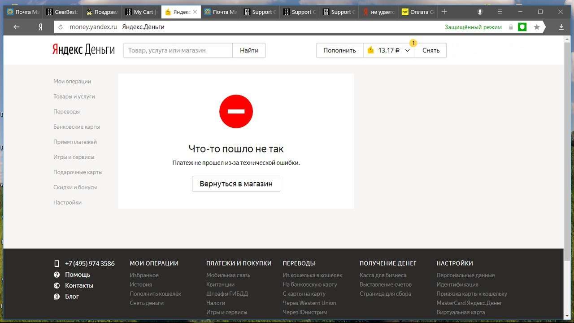574x323 pixels.
Task: Focus the 'Товар, услуга или магазин' search field
Action: point(178,50)
